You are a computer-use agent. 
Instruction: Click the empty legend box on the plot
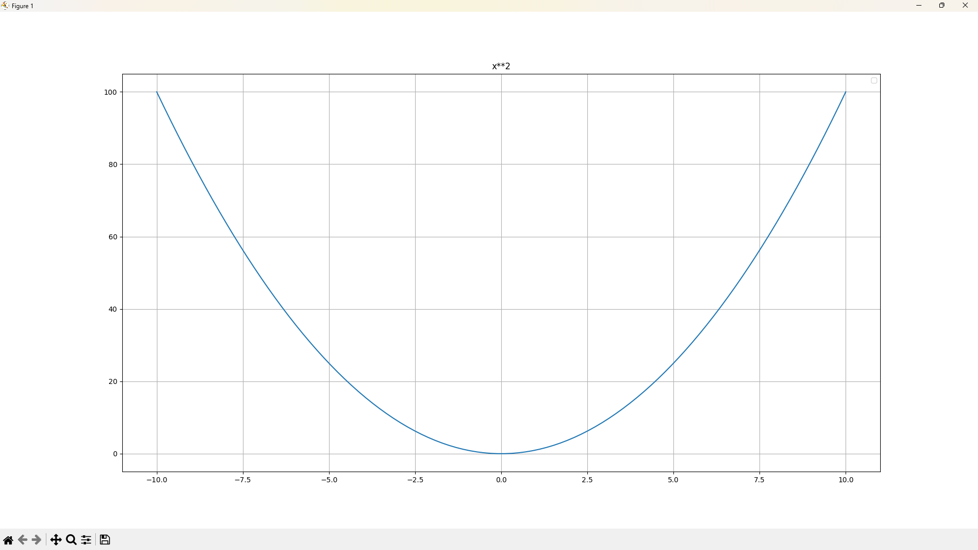(x=874, y=80)
